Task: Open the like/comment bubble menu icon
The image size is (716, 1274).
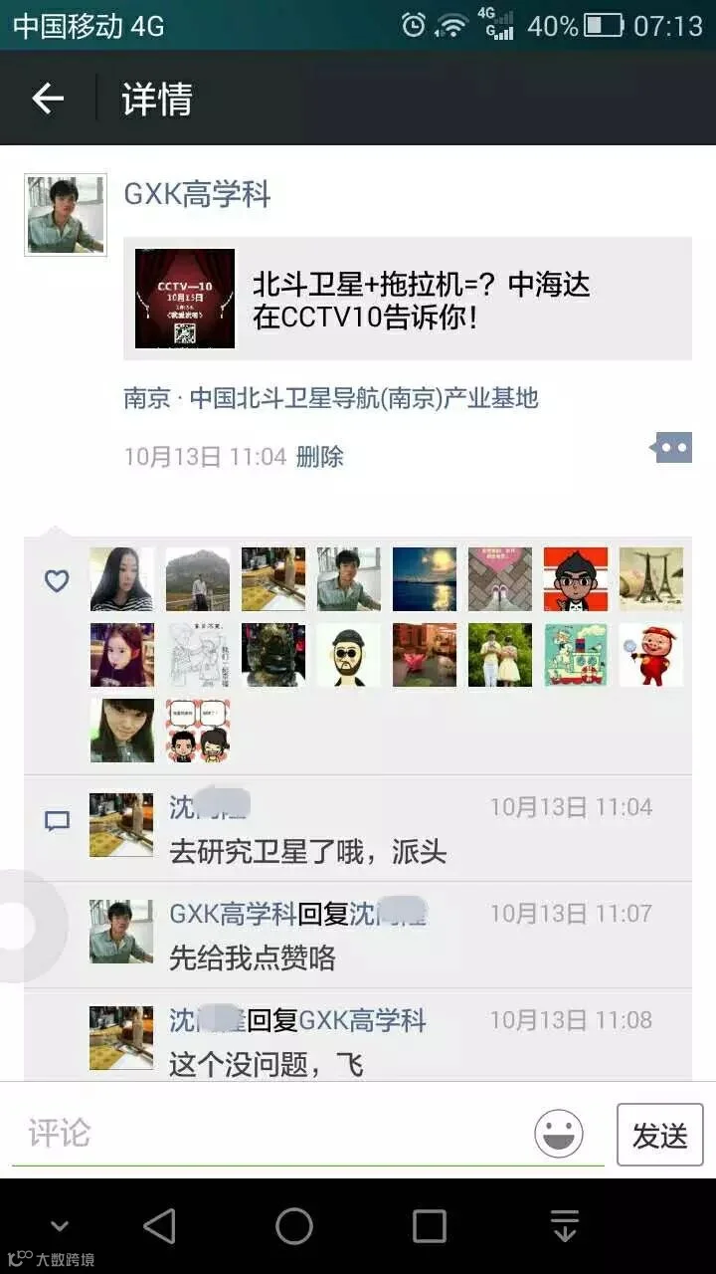Action: point(672,448)
